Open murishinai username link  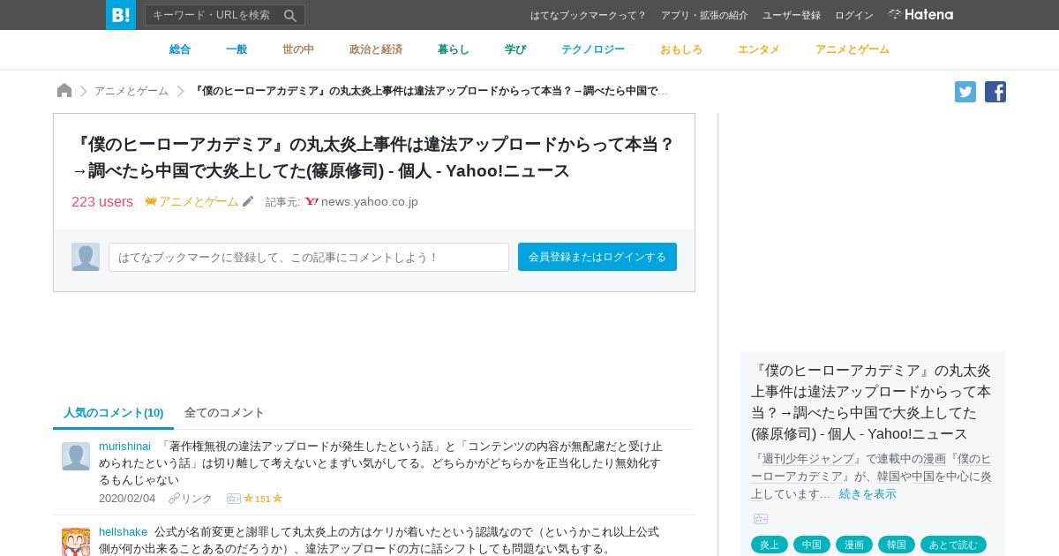tap(124, 446)
